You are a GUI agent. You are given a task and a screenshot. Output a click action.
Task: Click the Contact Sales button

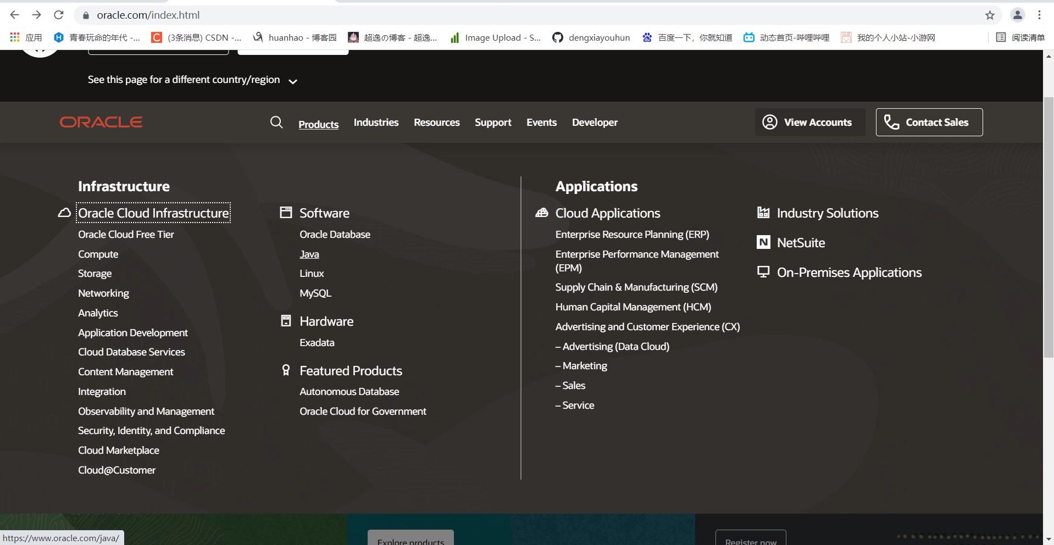[x=929, y=122]
